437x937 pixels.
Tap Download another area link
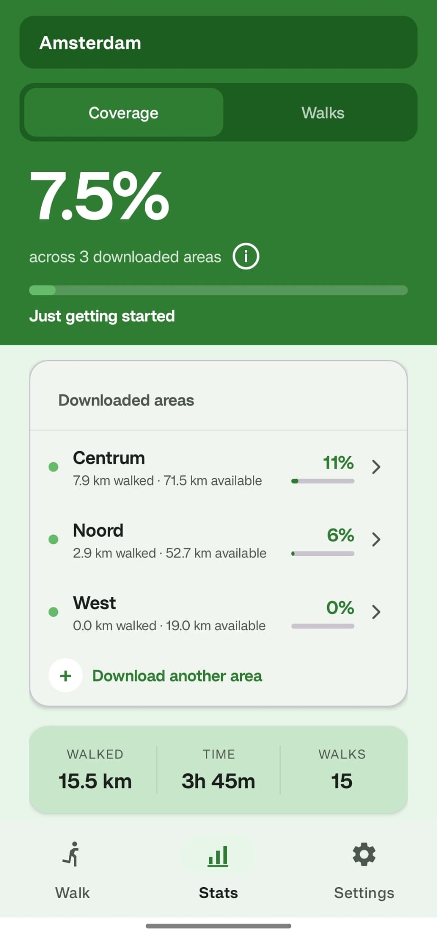(177, 676)
